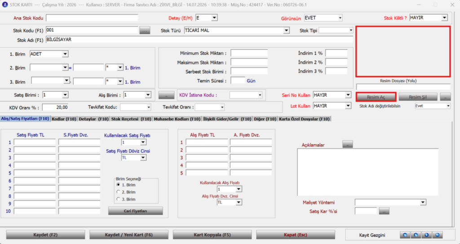Image resolution: width=460 pixels, height=244 pixels.
Task: Go to the next record in Kayıt Gezgini
Action: (x=427, y=235)
